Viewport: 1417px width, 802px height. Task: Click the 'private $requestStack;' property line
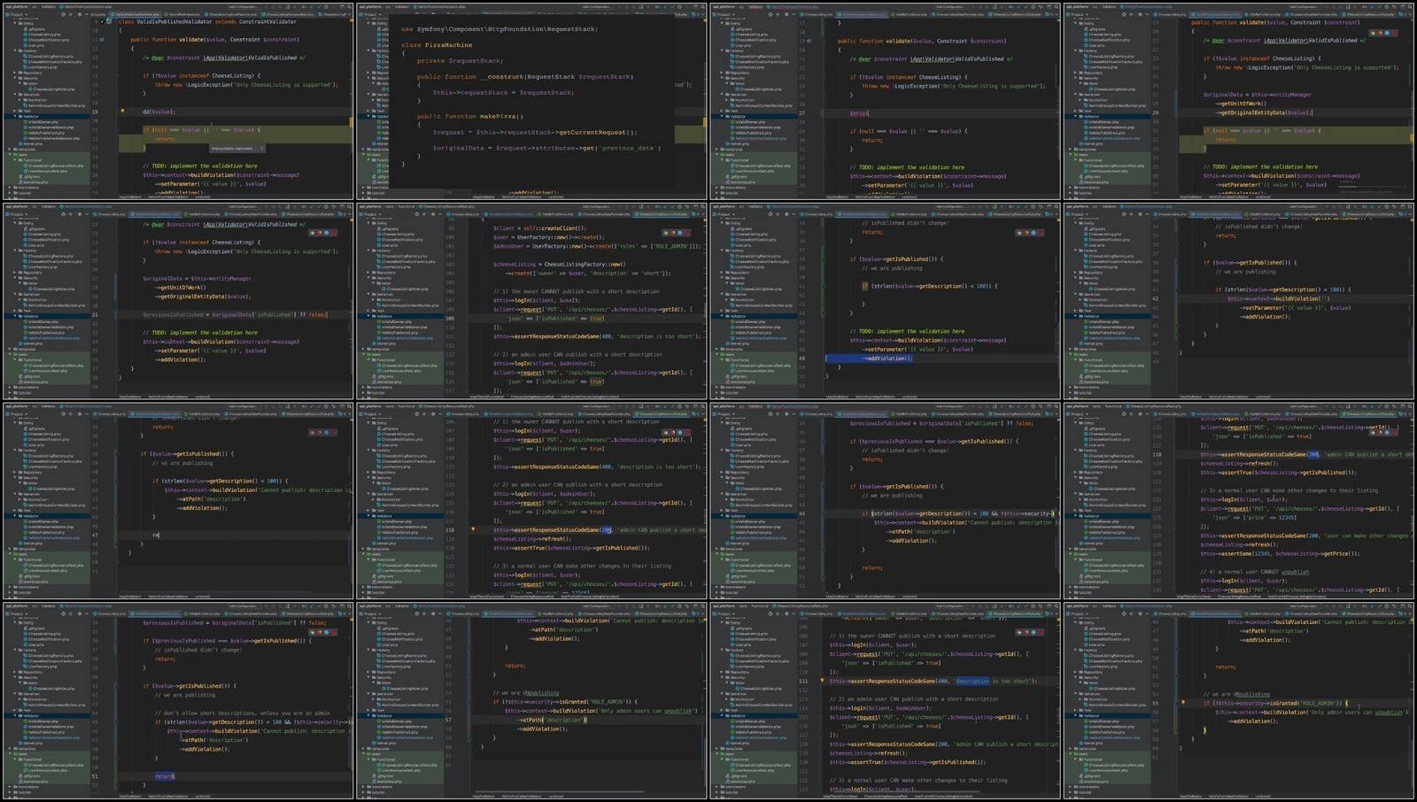tap(460, 61)
